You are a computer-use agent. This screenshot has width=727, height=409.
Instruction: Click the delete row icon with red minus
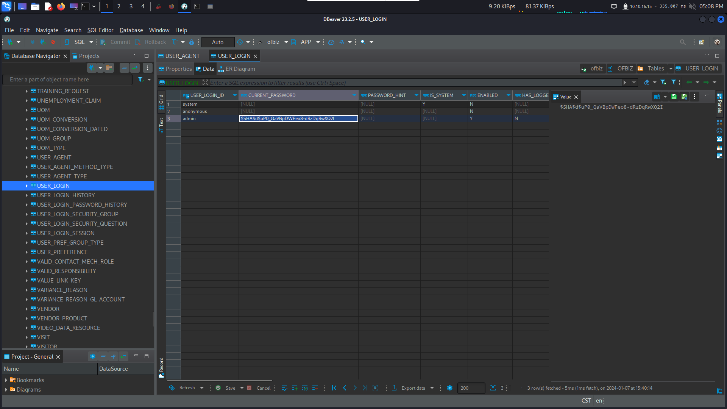point(315,388)
